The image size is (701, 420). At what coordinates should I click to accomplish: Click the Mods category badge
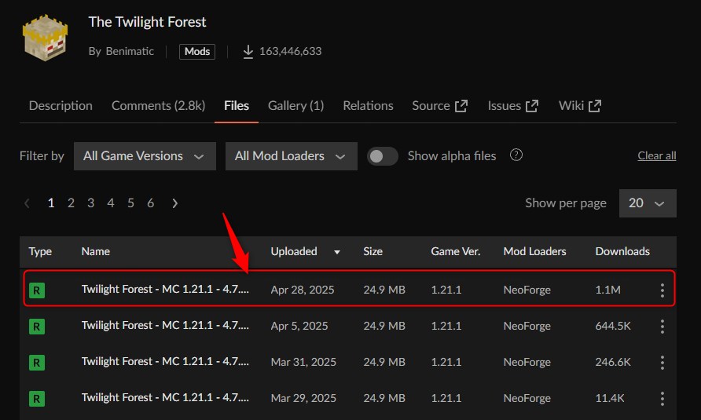click(x=197, y=51)
